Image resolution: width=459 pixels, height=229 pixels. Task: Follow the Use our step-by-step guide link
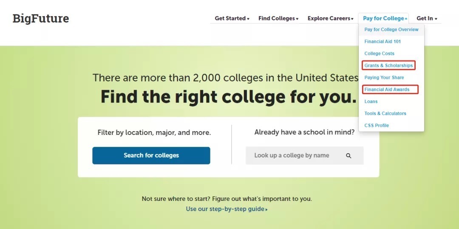pyautogui.click(x=225, y=209)
